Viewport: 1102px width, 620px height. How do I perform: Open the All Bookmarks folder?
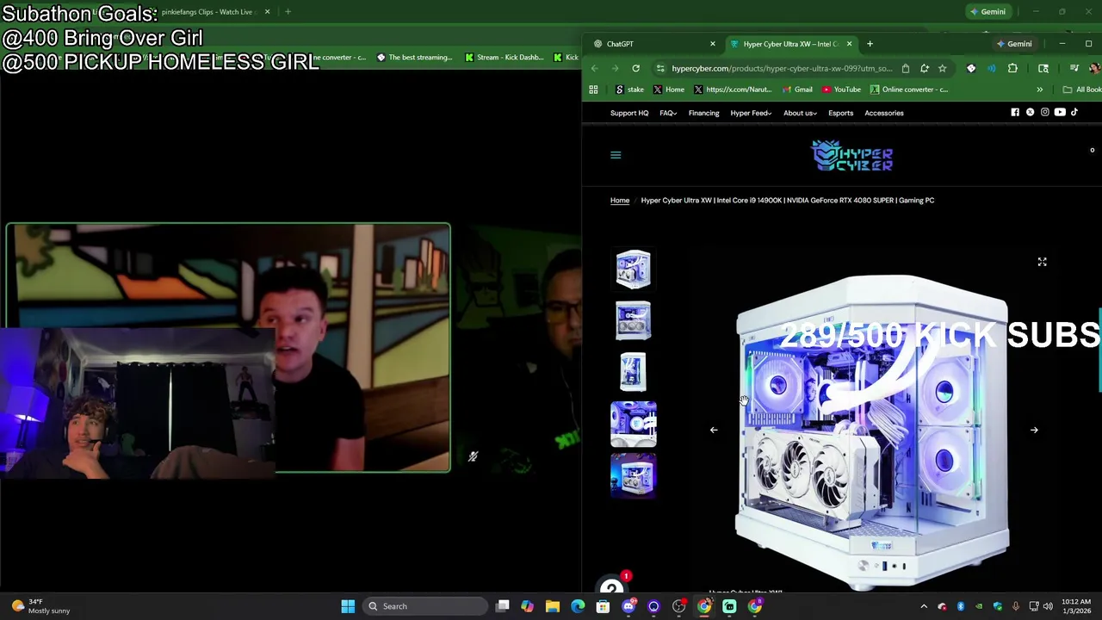(1081, 90)
